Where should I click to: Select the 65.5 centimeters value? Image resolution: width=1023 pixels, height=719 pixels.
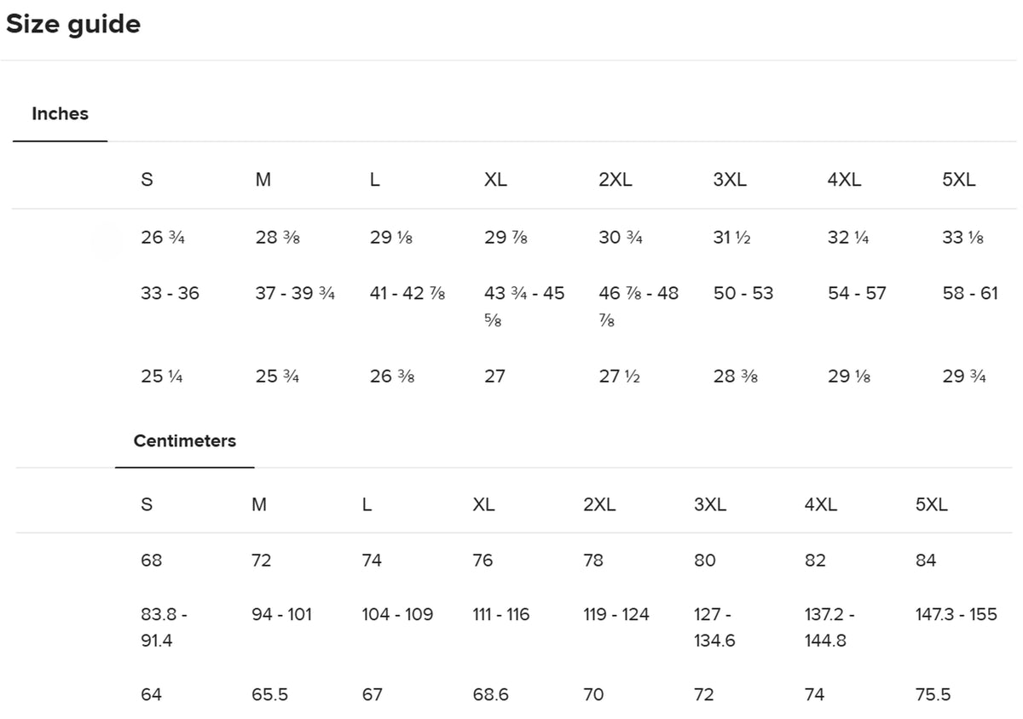[x=269, y=695]
